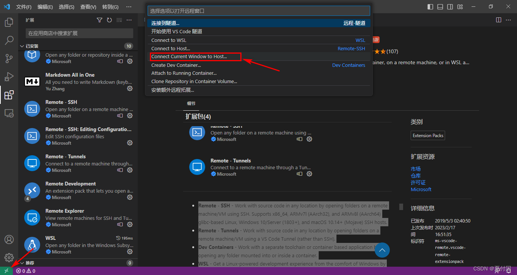The image size is (517, 275).
Task: Choose Create Dev Container... option
Action: (x=259, y=65)
